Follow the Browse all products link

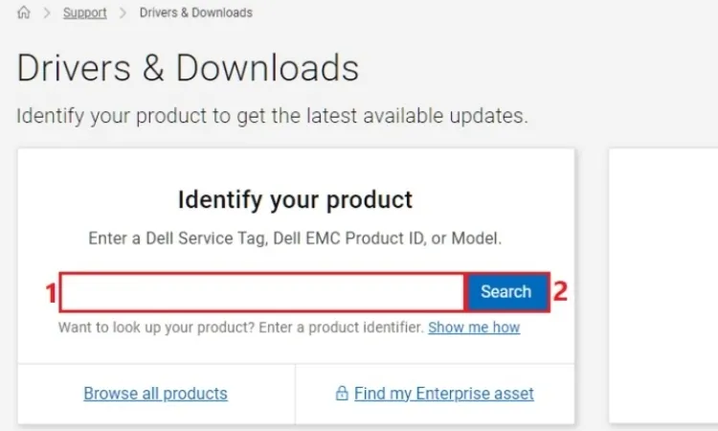pyautogui.click(x=155, y=394)
